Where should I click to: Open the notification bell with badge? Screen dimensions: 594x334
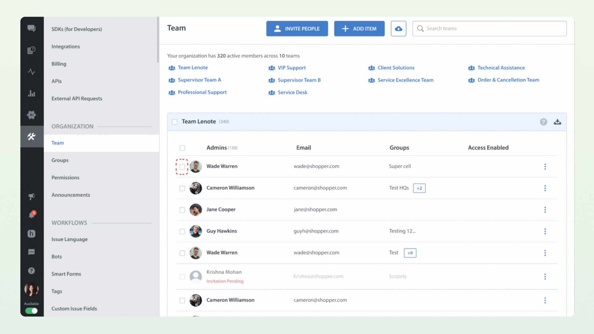pos(32,215)
